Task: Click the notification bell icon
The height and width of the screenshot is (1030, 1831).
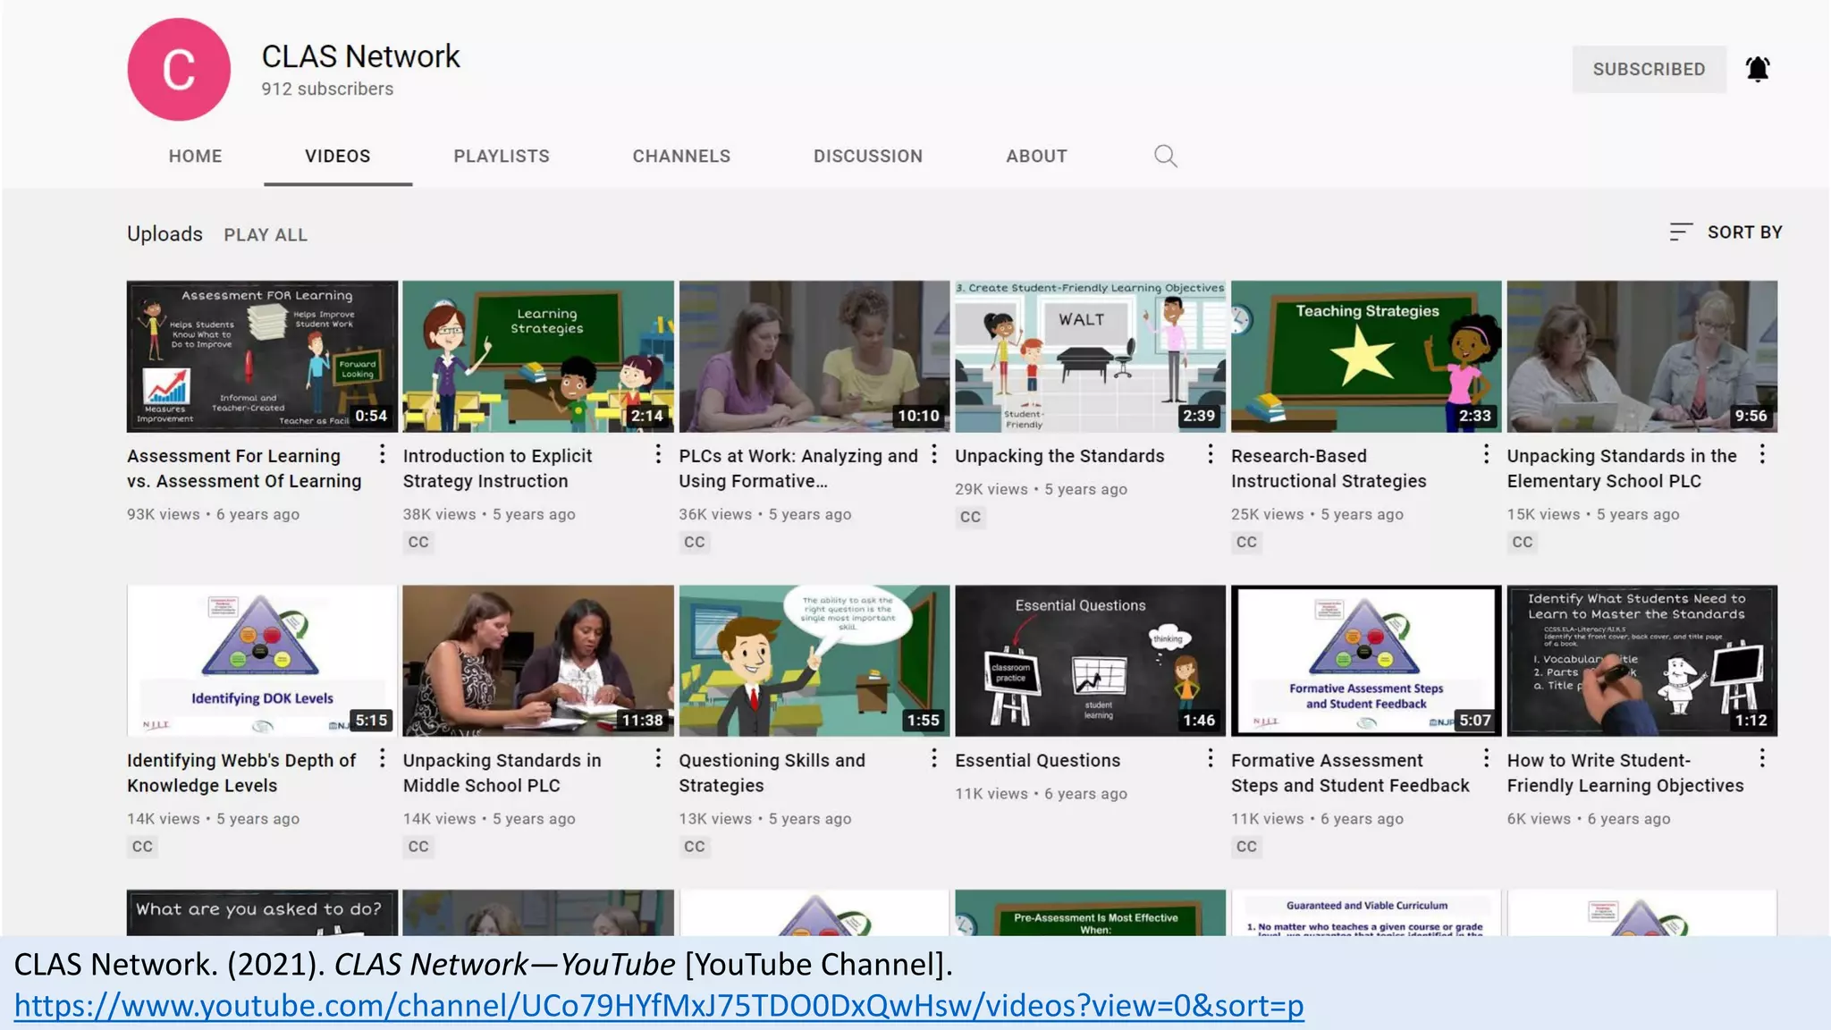Action: pyautogui.click(x=1757, y=69)
